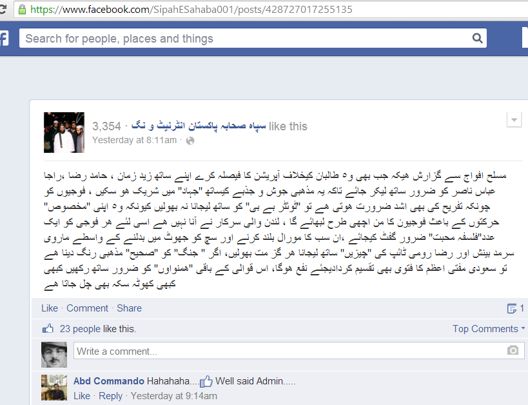Image resolution: width=528 pixels, height=405 pixels.
Task: Focus the Write a comment field
Action: (298, 351)
